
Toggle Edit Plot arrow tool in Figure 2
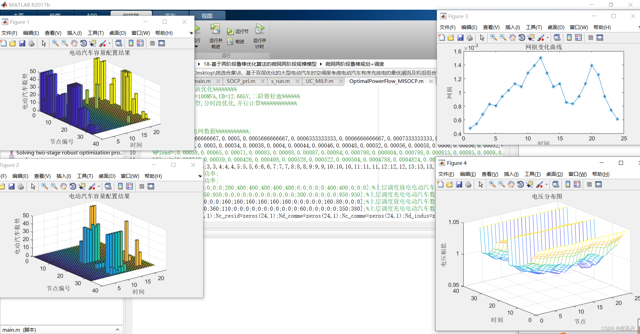[33, 186]
